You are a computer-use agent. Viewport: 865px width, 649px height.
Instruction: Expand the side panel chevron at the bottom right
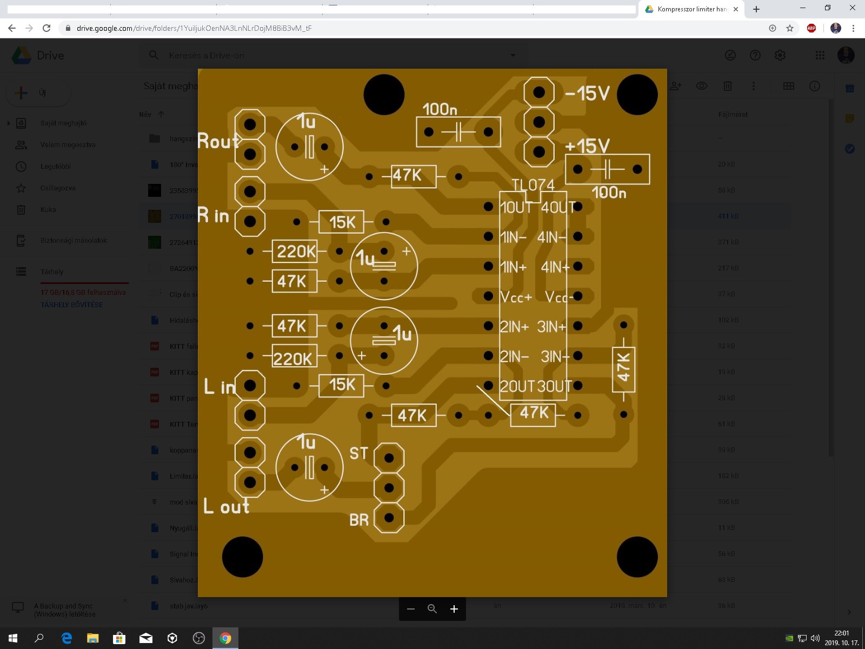click(849, 612)
